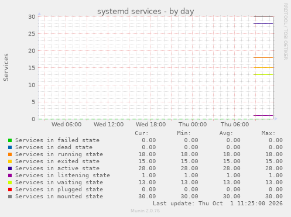Screen dimensions: 291x217
Task: Click the 'Cur:' column header
Action: (142, 133)
